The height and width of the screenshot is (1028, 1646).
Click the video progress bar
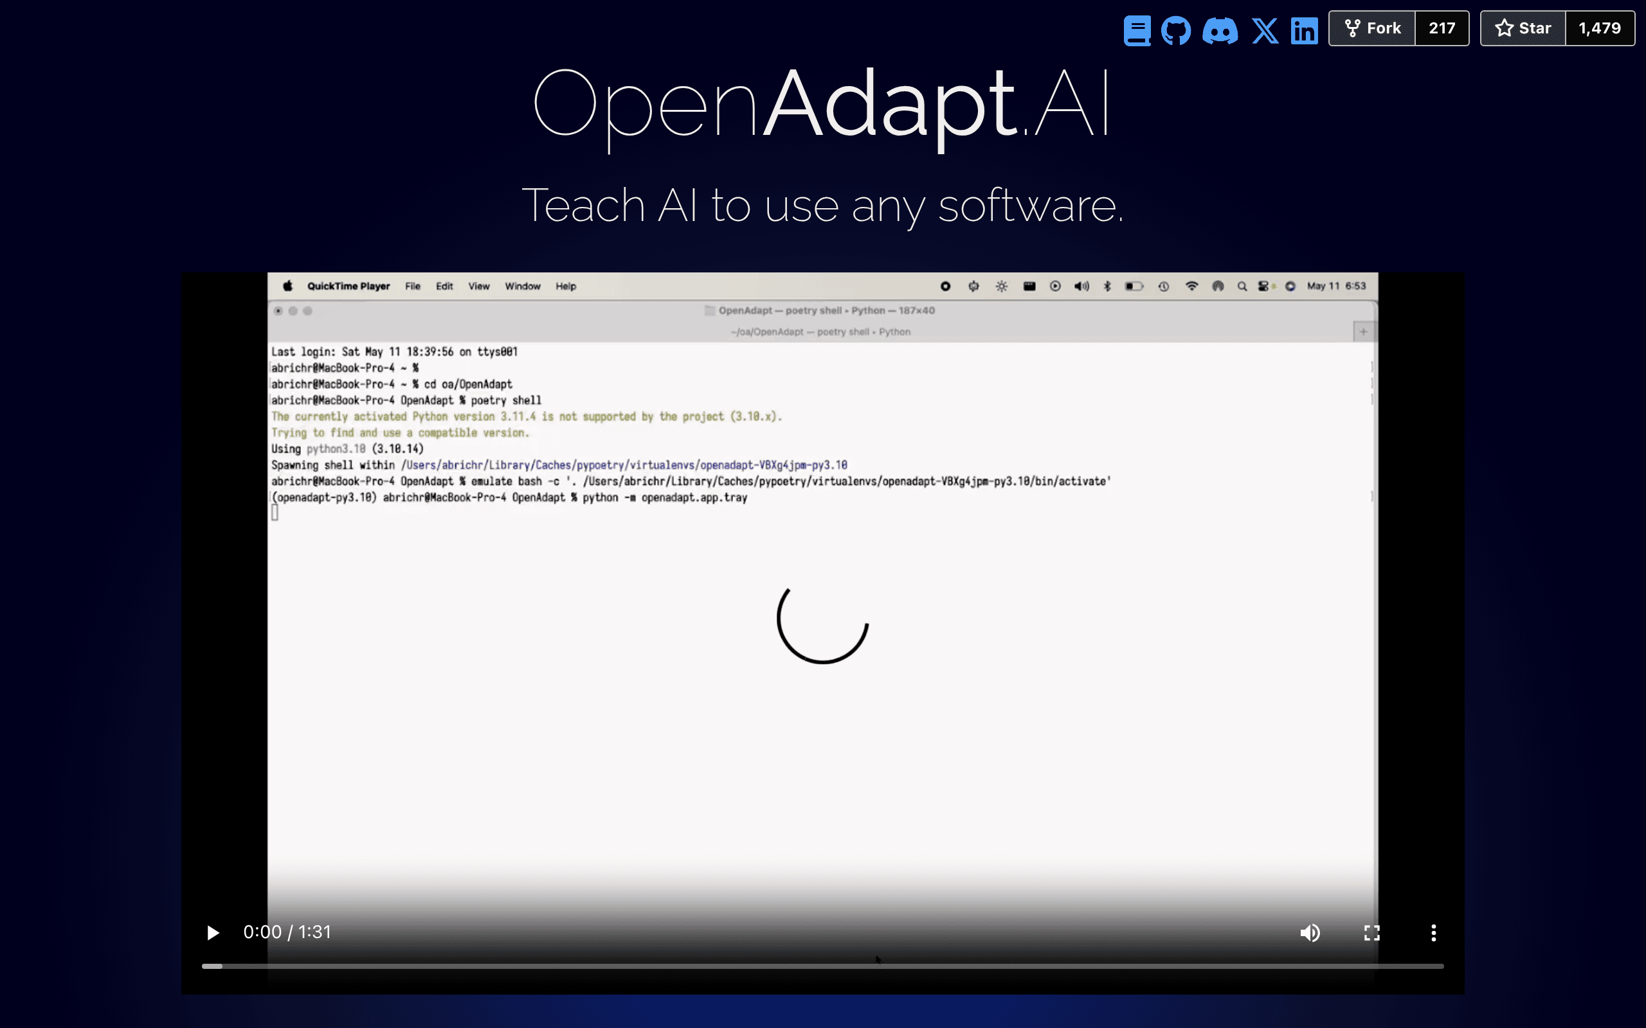click(x=823, y=966)
